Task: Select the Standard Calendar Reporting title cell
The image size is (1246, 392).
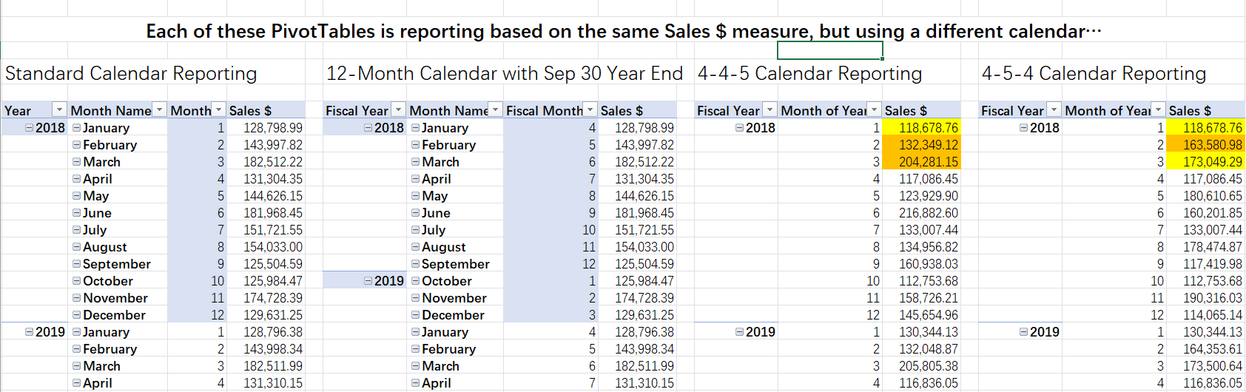Action: [131, 74]
